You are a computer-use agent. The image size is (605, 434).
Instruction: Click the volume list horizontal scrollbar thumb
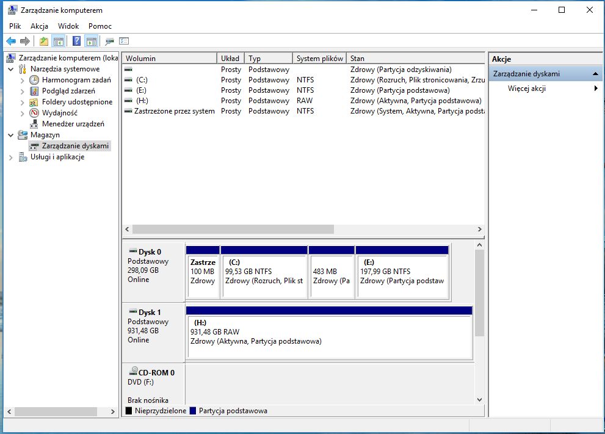pos(233,229)
